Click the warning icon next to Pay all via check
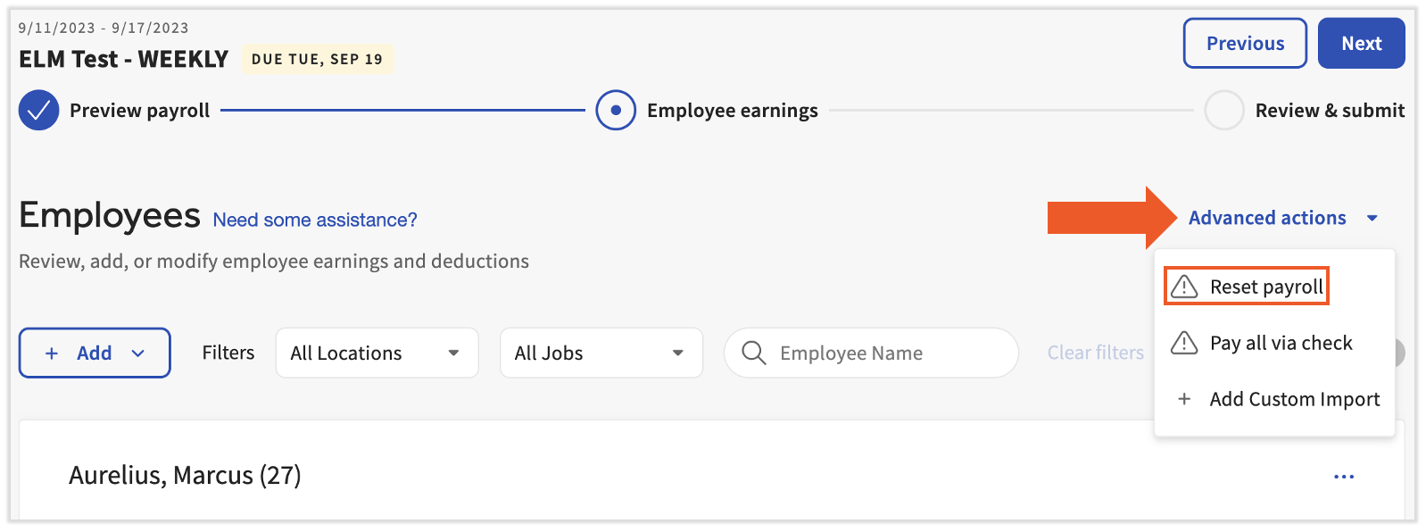The height and width of the screenshot is (532, 1426). click(1184, 343)
